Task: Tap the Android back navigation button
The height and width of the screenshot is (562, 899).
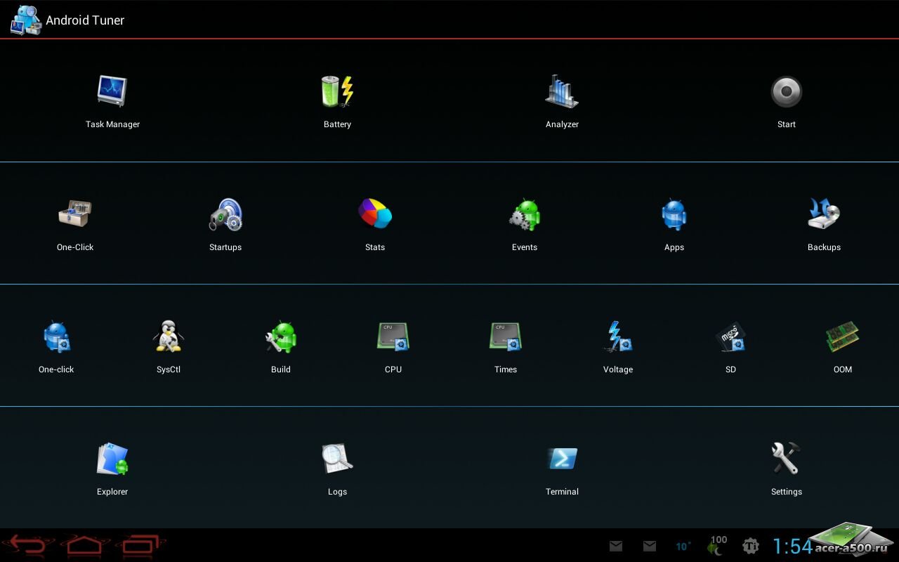Action: pos(28,545)
